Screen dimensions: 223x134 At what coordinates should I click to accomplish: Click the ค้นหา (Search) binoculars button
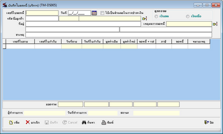[x=88, y=123]
